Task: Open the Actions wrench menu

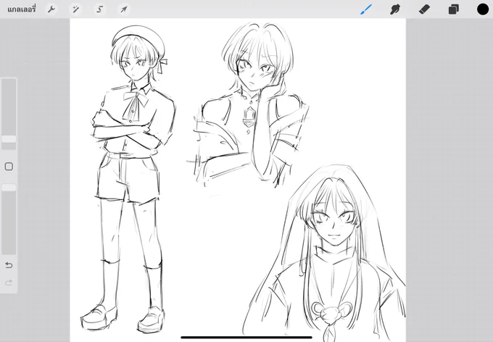Action: (51, 9)
